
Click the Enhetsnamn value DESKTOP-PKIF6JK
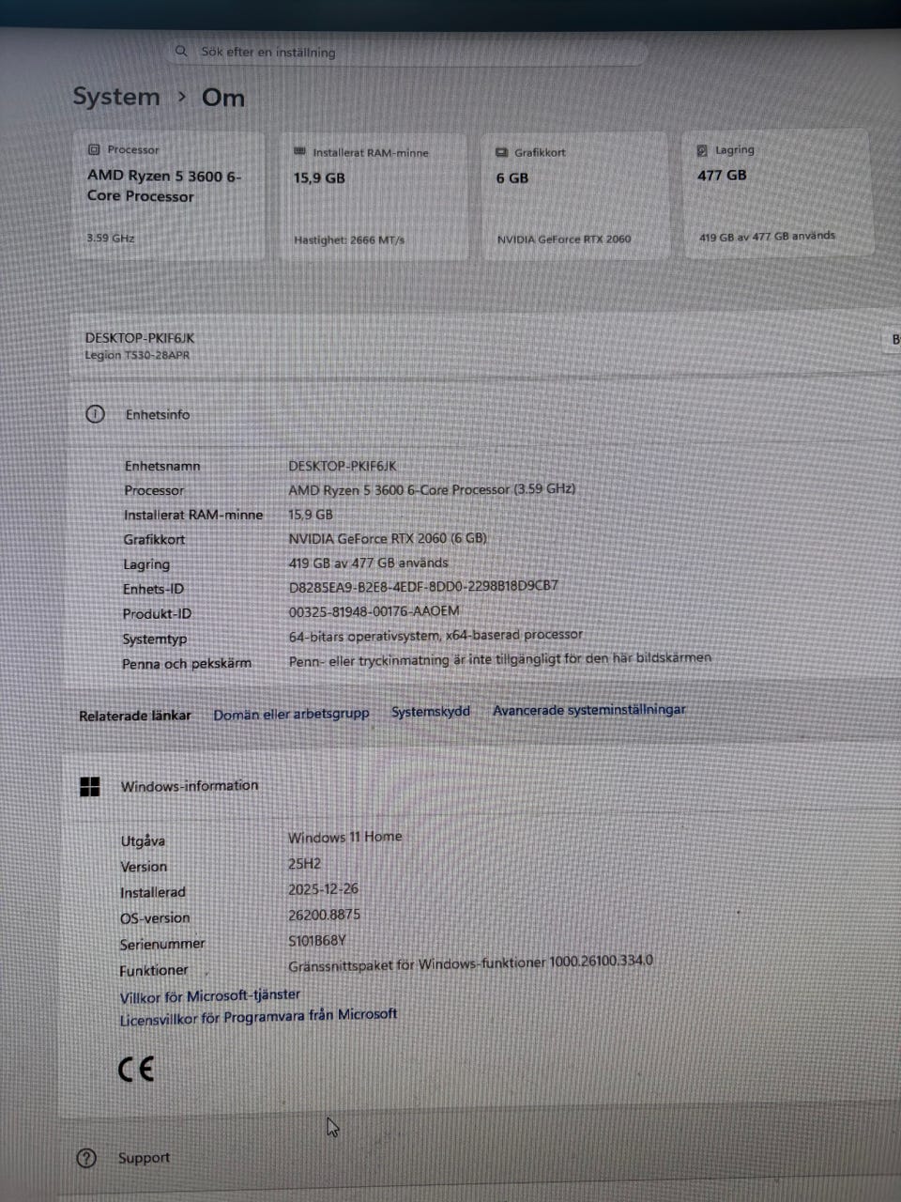343,466
